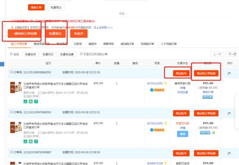Click 和我联系 Wangwang chat icon in second order
Image resolution: width=239 pixels, height=165 pixels.
tap(157, 130)
